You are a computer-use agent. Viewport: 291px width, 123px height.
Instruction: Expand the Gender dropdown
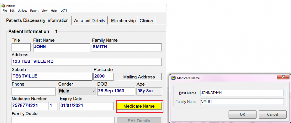point(94,91)
